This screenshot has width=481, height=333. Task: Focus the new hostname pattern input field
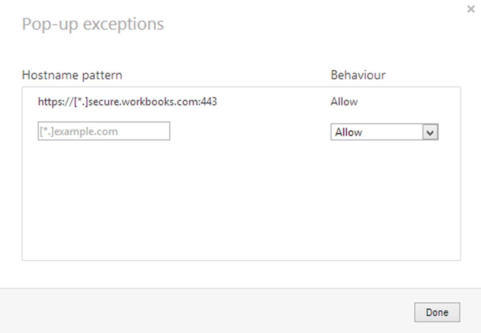[104, 131]
